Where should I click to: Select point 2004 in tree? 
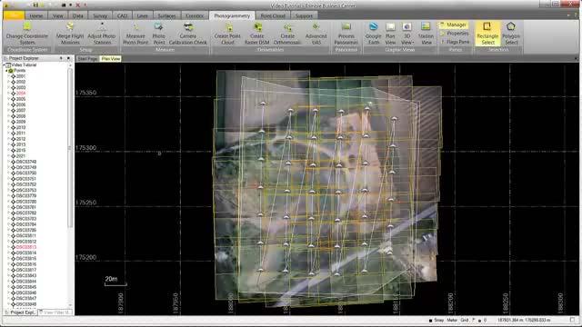(x=21, y=94)
